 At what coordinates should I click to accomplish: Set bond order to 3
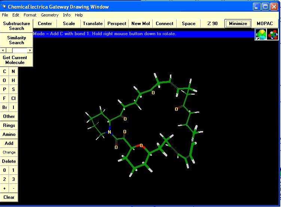pyautogui.click(x=13, y=179)
